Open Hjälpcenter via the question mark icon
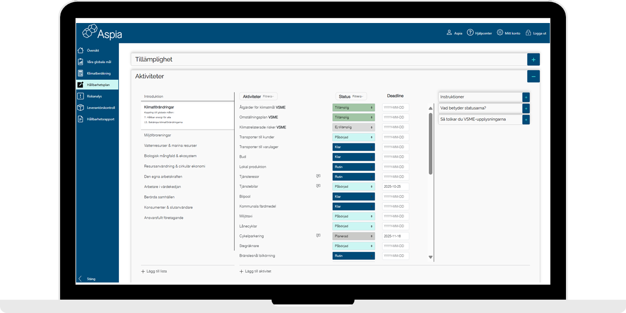This screenshot has width=626, height=313. (470, 33)
